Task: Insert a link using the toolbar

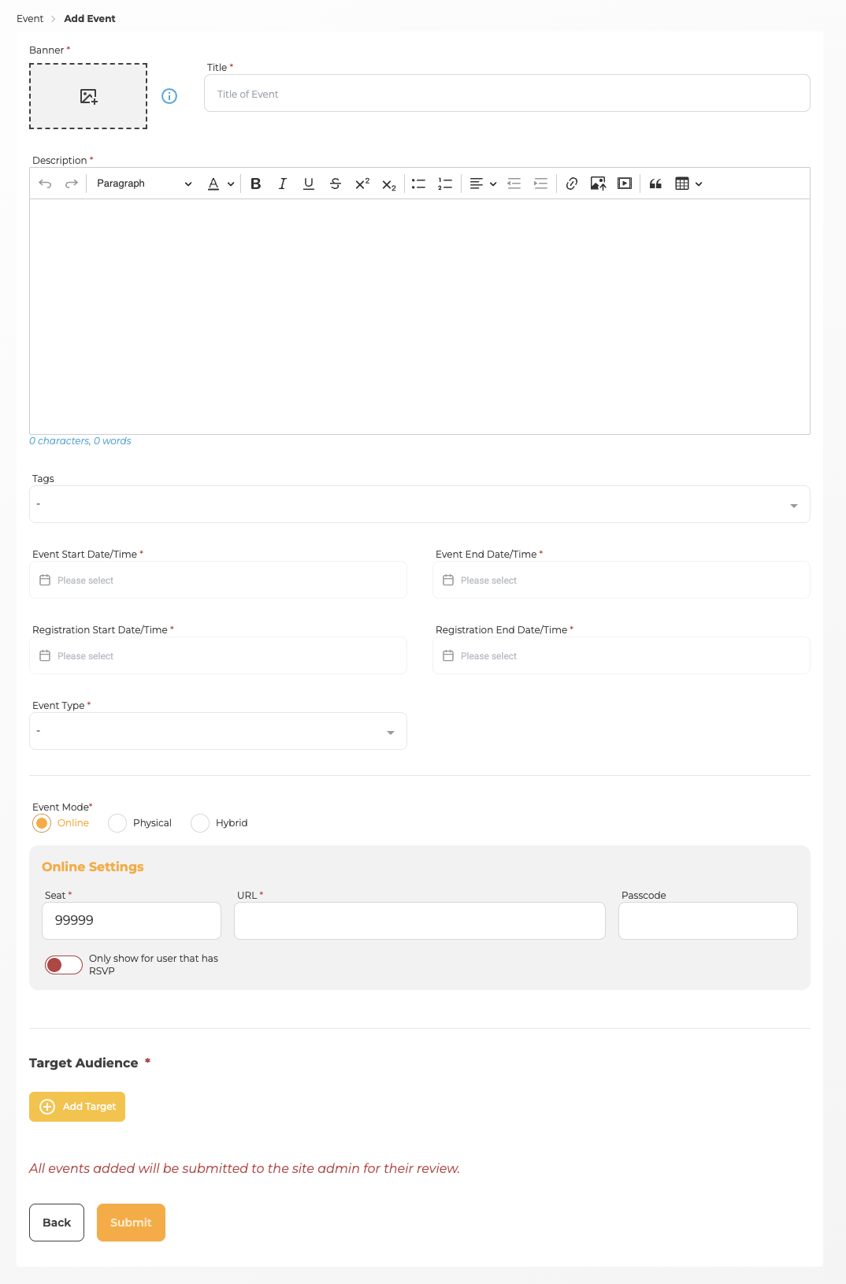Action: point(572,184)
